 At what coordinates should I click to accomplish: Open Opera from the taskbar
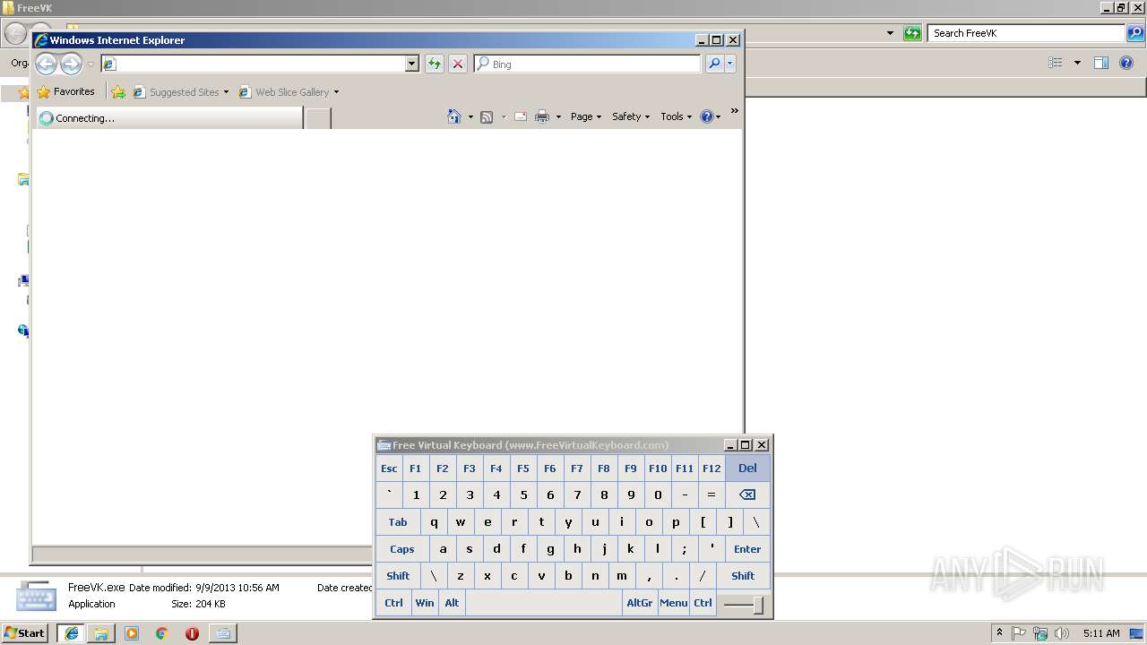click(192, 633)
